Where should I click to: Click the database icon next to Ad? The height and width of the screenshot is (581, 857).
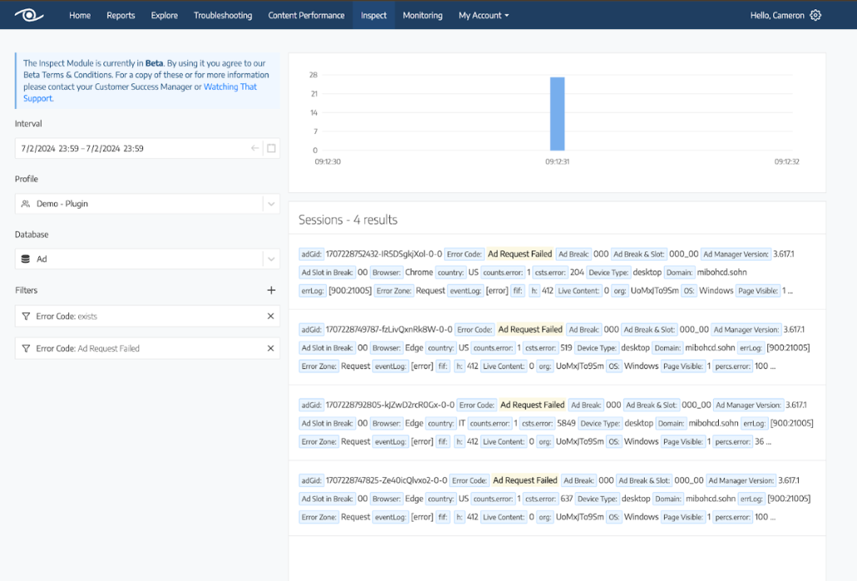[26, 259]
